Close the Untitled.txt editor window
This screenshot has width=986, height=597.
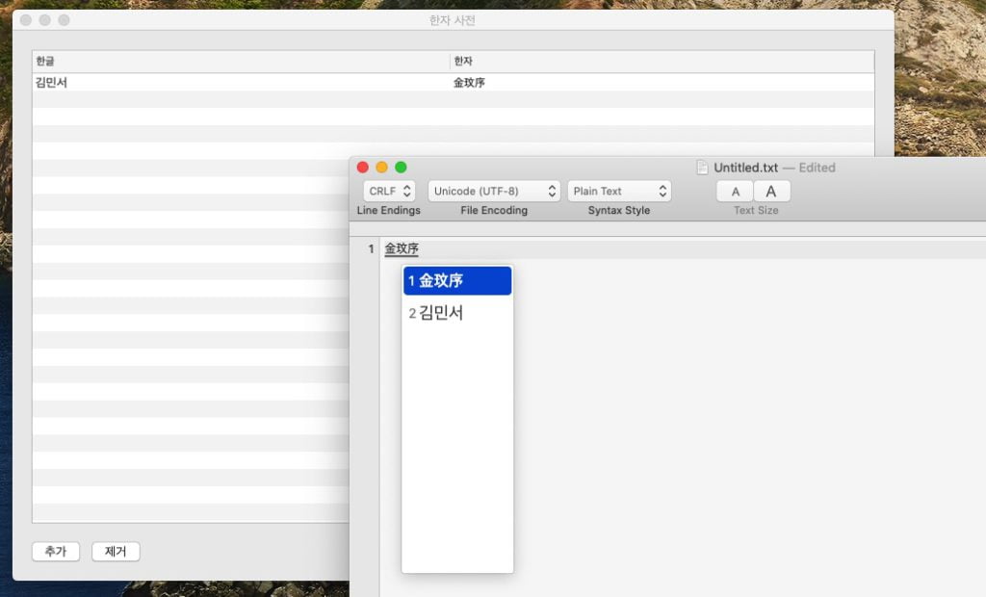coord(363,168)
